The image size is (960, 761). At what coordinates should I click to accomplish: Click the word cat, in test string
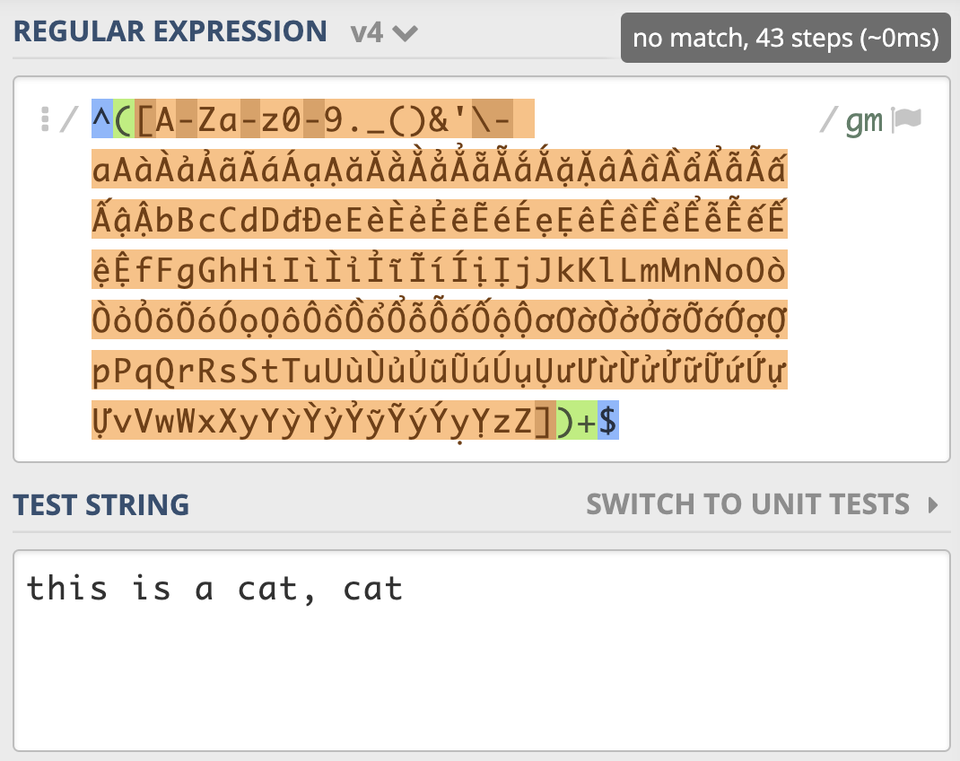pos(276,589)
